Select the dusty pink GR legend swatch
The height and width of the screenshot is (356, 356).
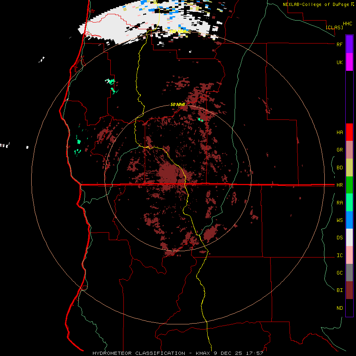tap(349, 150)
